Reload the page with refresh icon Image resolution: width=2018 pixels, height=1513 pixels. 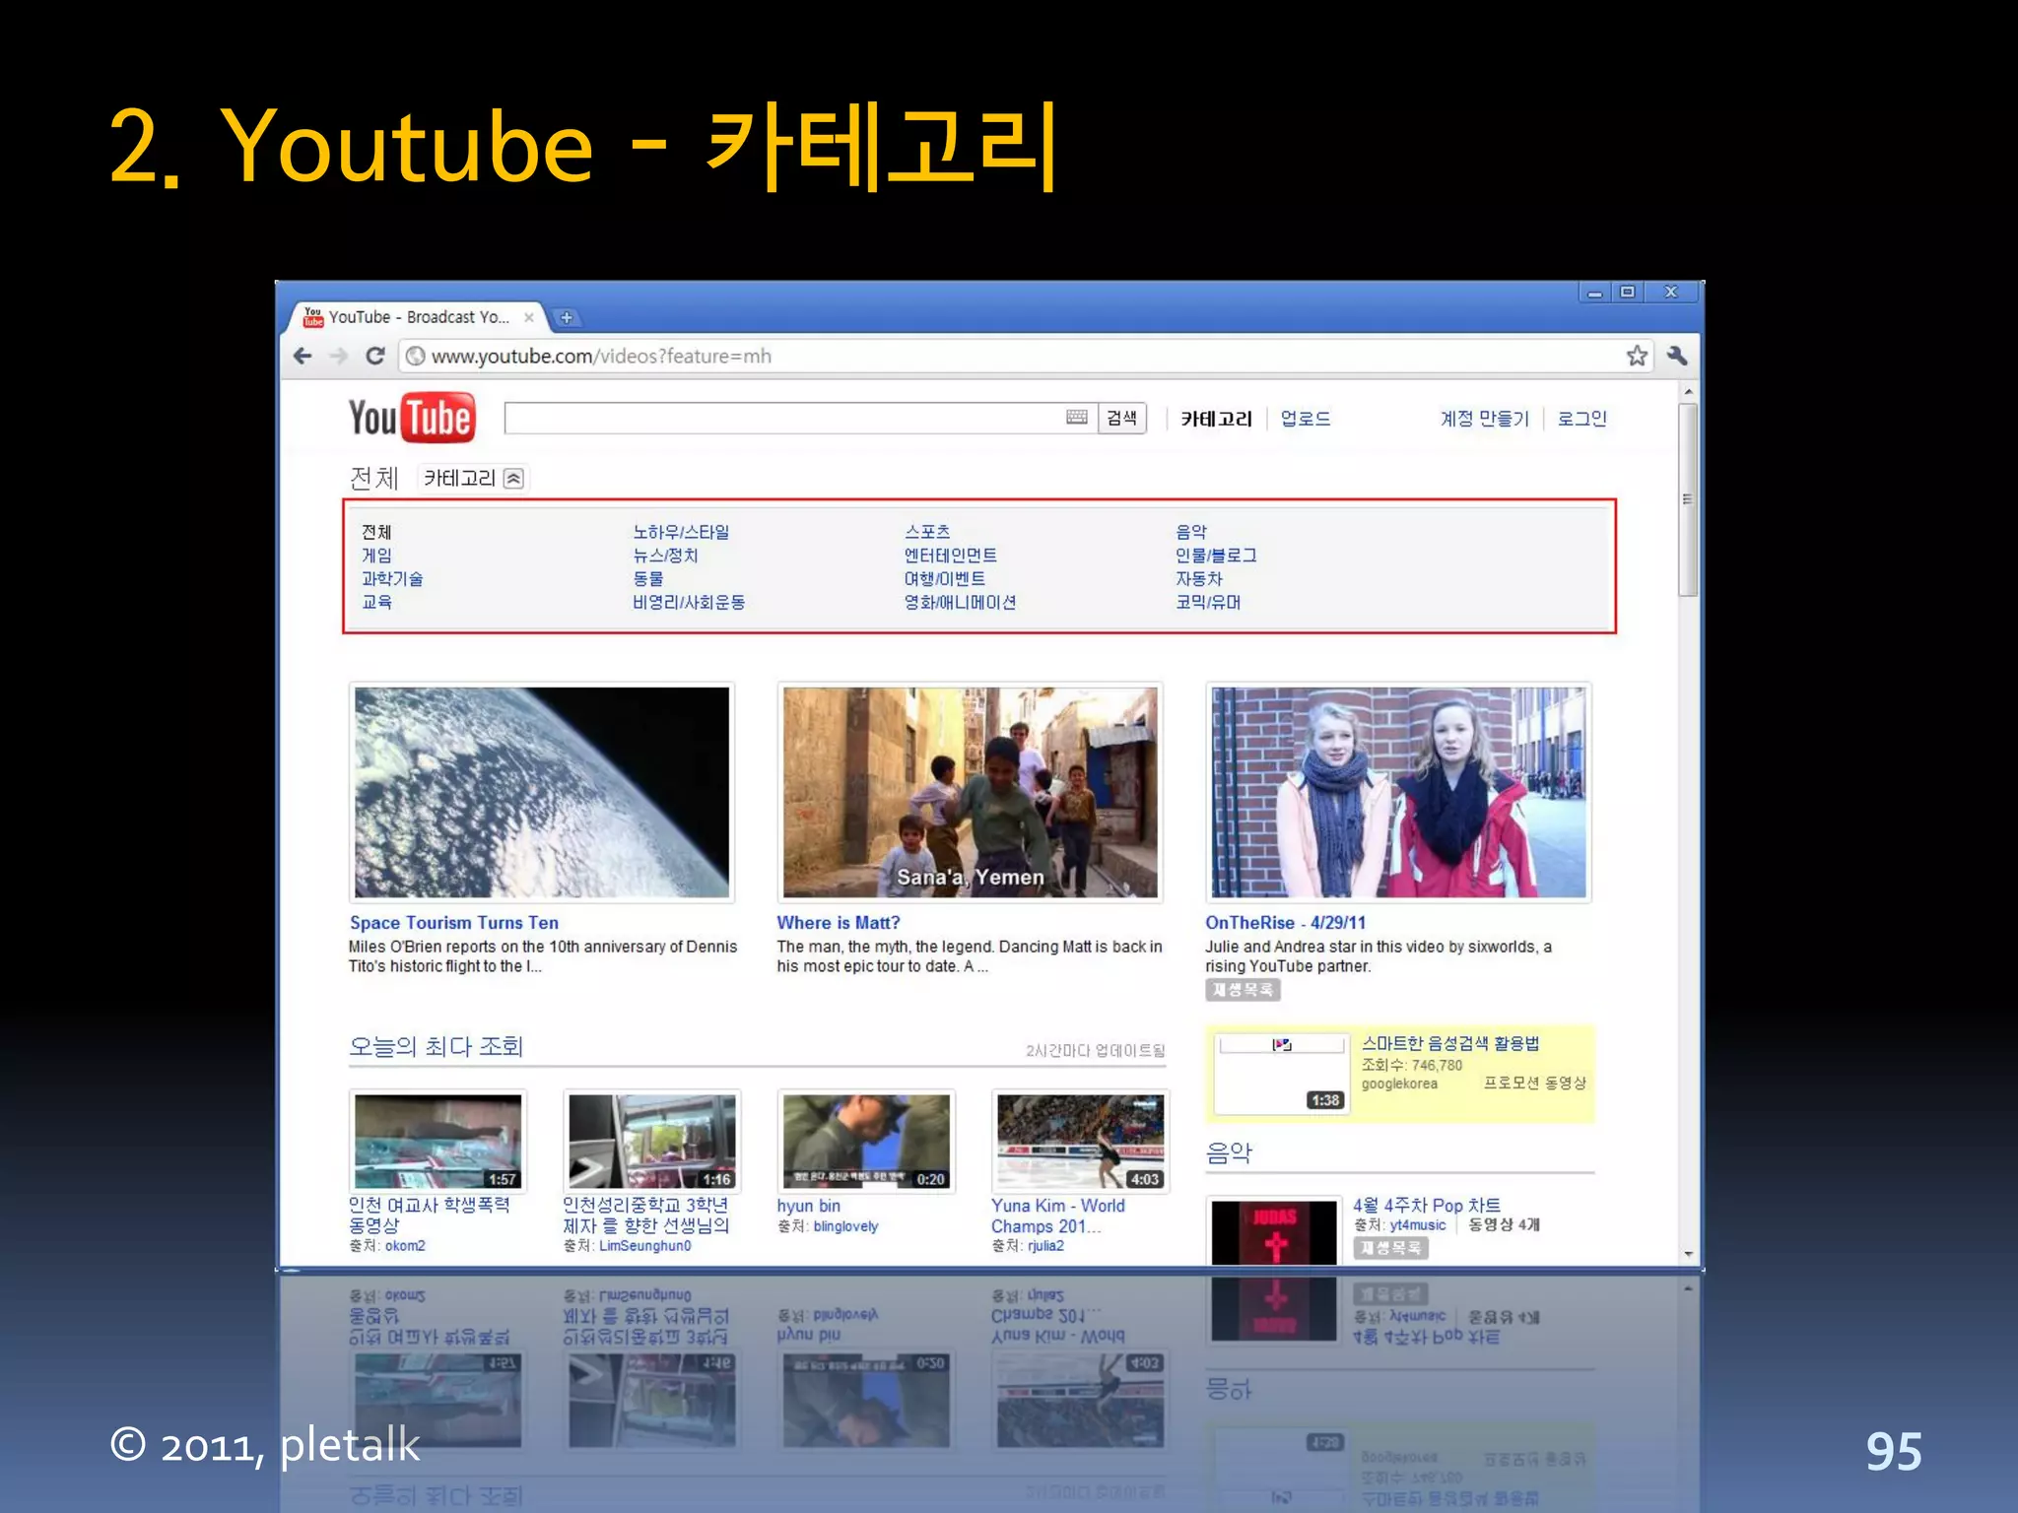(374, 356)
